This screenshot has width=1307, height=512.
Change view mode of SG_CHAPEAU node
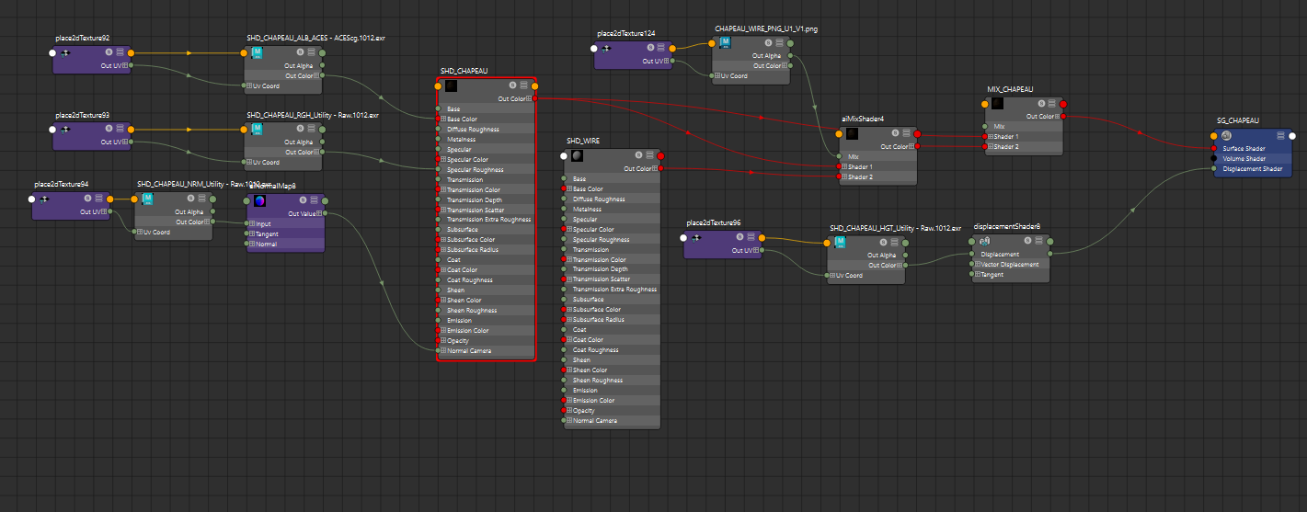pos(1280,136)
